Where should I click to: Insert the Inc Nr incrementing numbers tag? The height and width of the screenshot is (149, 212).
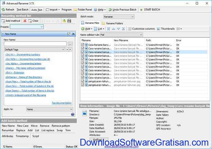[23, 55]
